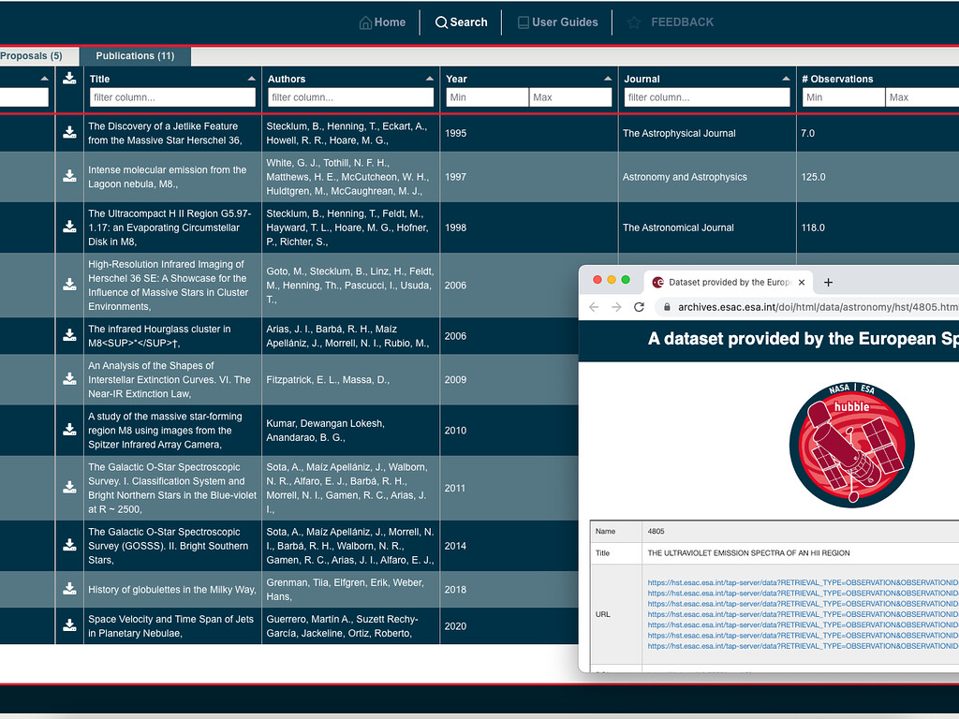
Task: Open the third dataset retrieval URL link
Action: 803,604
